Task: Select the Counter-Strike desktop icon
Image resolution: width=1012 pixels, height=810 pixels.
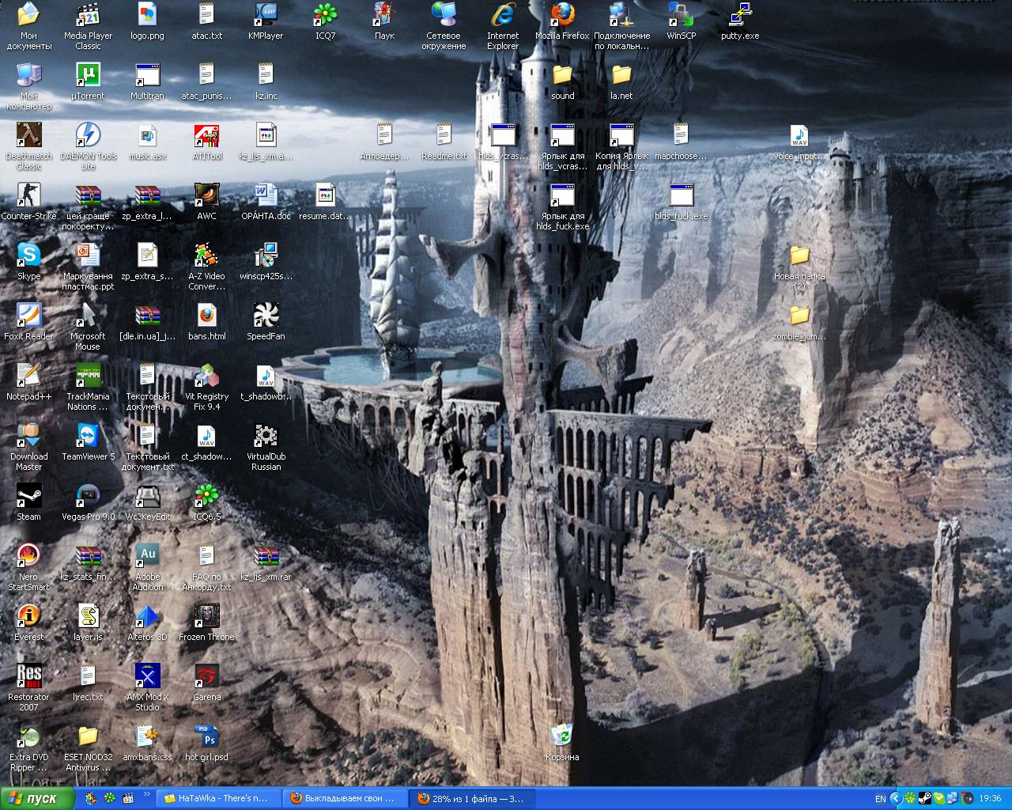Action: point(28,202)
